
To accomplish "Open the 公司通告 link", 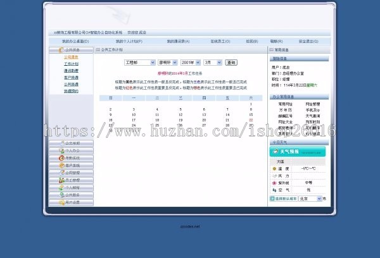I will (71, 57).
